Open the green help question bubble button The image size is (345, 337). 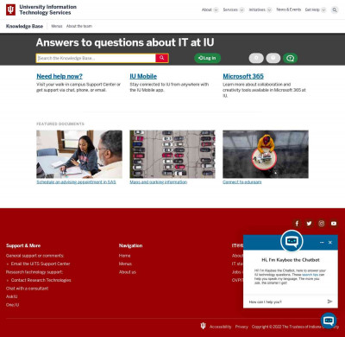tap(290, 58)
